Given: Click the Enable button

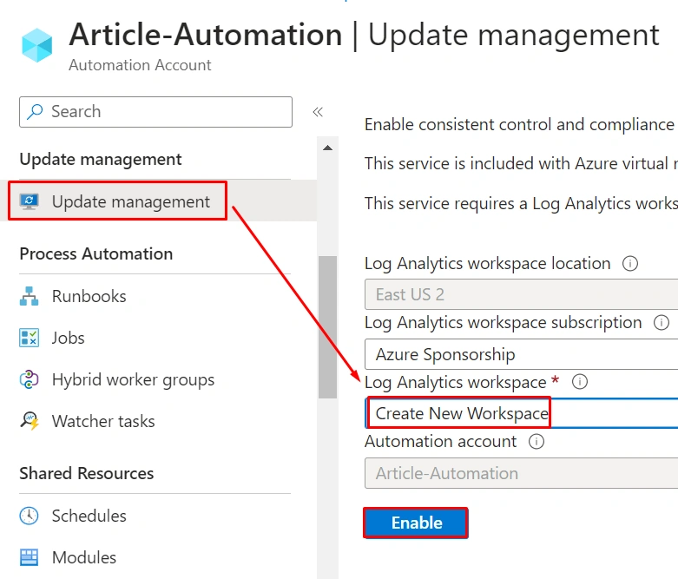Looking at the screenshot, I should point(416,523).
